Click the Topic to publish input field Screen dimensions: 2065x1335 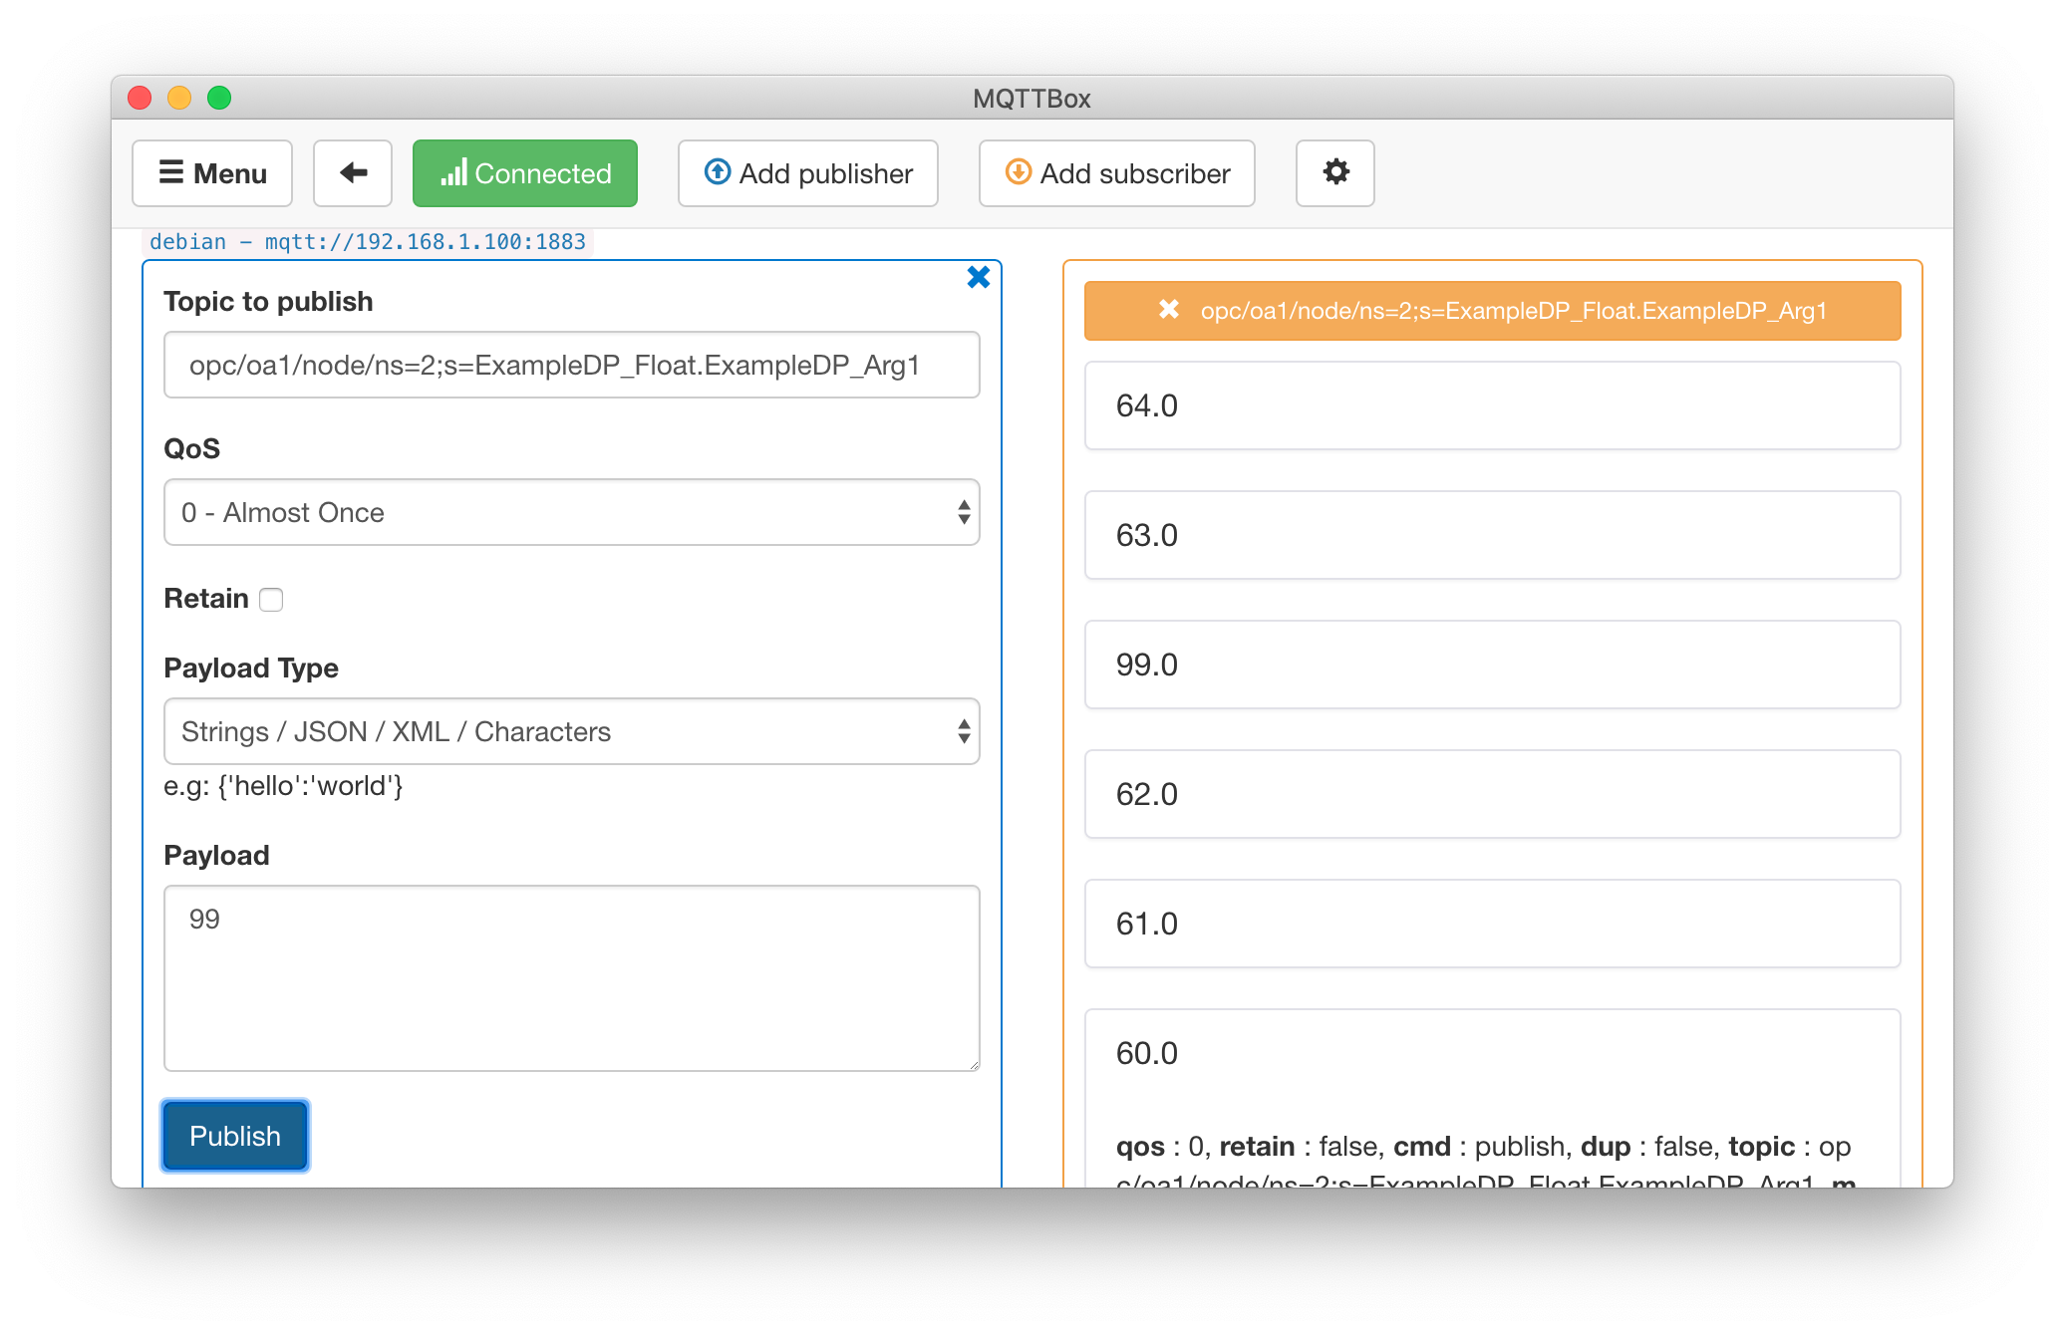point(572,365)
